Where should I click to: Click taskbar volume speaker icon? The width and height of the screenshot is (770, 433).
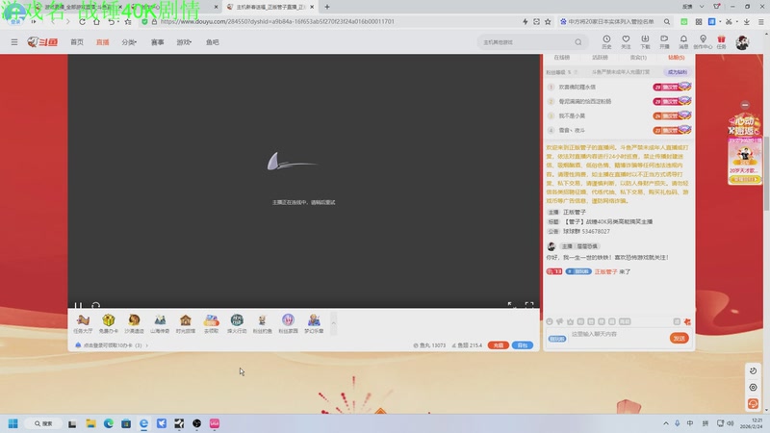click(x=731, y=423)
